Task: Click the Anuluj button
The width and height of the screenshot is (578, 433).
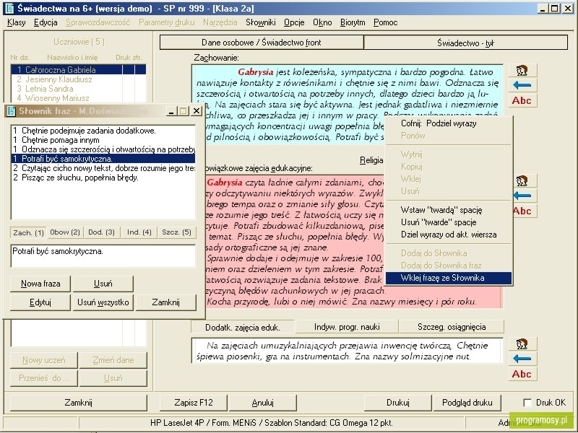Action: pos(262,403)
